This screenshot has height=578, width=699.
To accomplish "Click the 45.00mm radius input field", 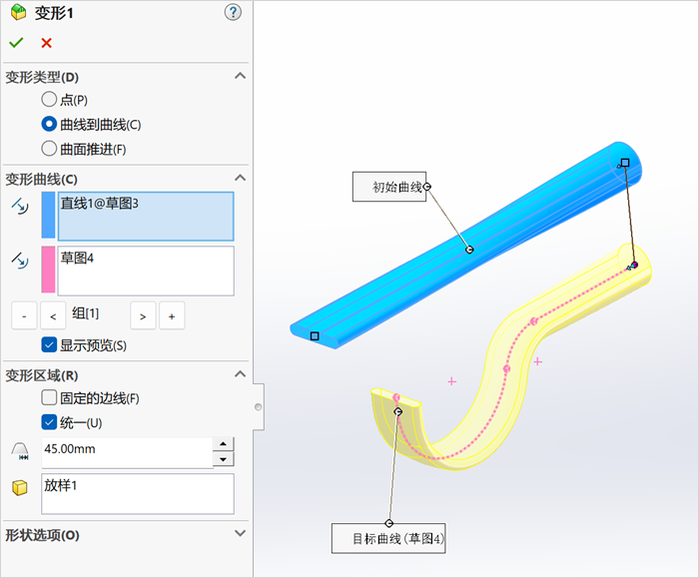I will point(126,450).
